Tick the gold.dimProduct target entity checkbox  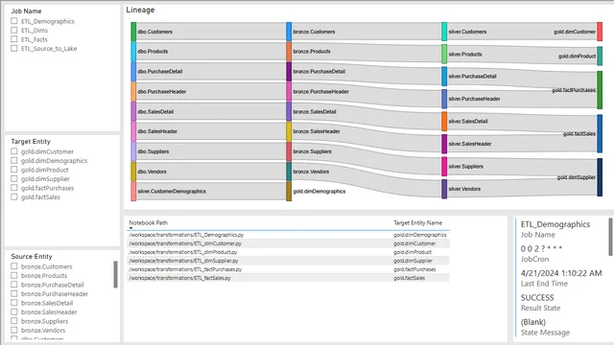coord(14,170)
